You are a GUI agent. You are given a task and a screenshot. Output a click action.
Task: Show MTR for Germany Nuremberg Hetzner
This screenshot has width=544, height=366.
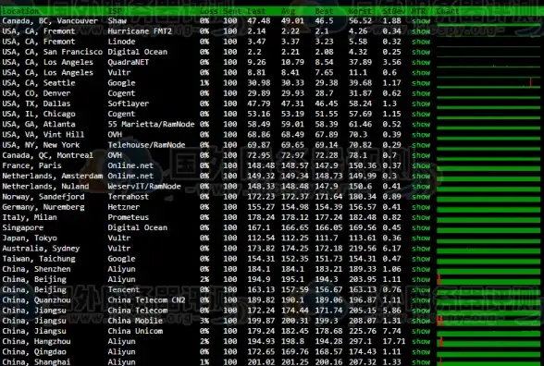click(421, 207)
